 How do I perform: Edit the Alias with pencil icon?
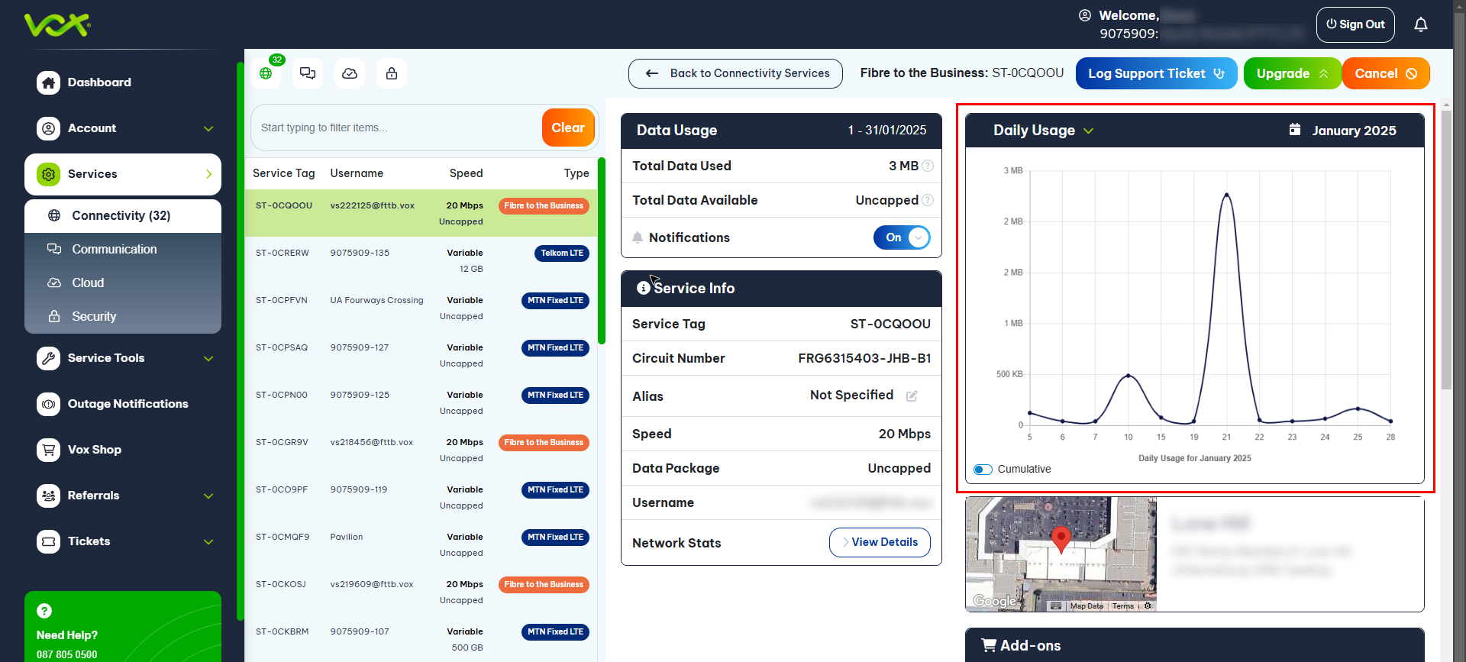tap(912, 396)
